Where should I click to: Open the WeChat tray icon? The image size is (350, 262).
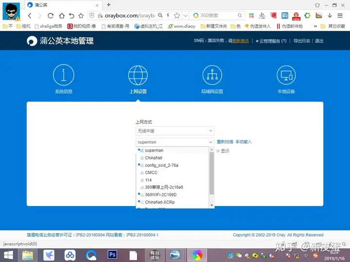click(x=239, y=255)
